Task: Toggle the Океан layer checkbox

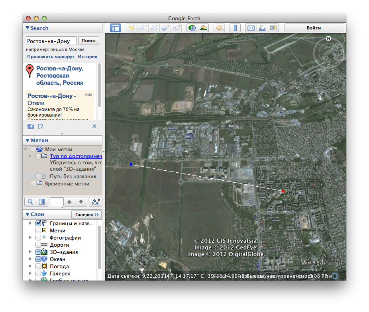Action: pos(38,259)
